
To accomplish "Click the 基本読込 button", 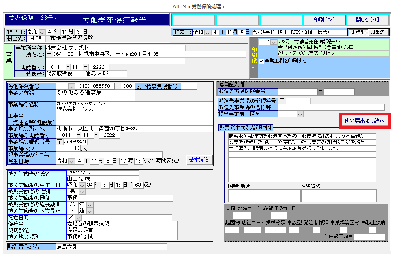I will point(199,160).
